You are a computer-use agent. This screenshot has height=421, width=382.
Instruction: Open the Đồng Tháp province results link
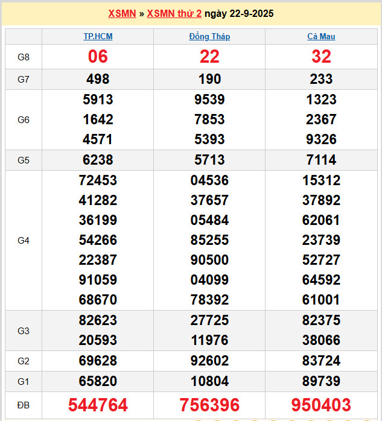click(x=209, y=36)
